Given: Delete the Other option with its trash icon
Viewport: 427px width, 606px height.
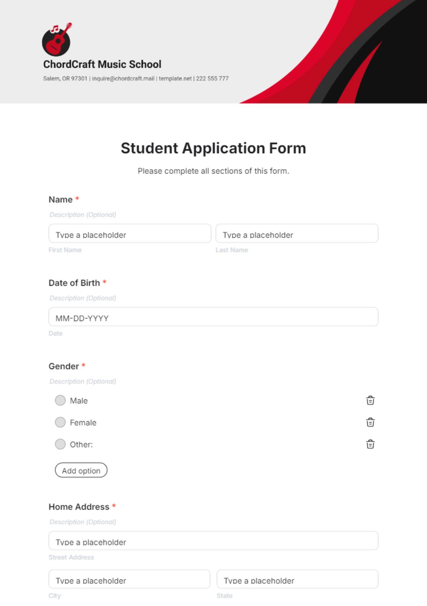Looking at the screenshot, I should point(370,444).
